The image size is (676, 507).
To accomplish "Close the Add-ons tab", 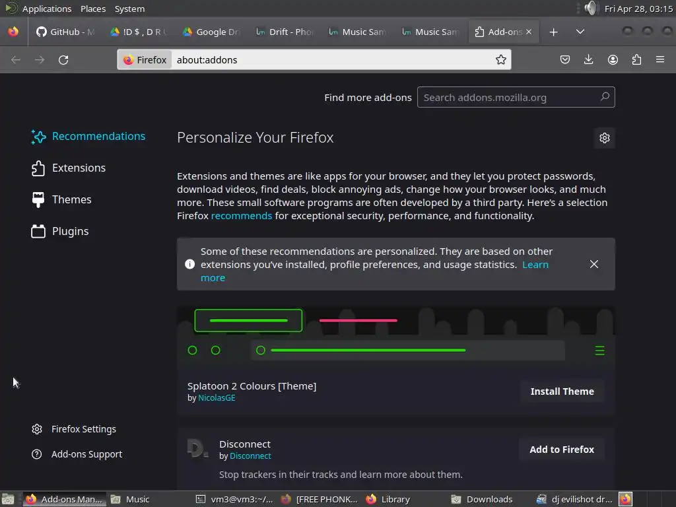I will [x=529, y=32].
